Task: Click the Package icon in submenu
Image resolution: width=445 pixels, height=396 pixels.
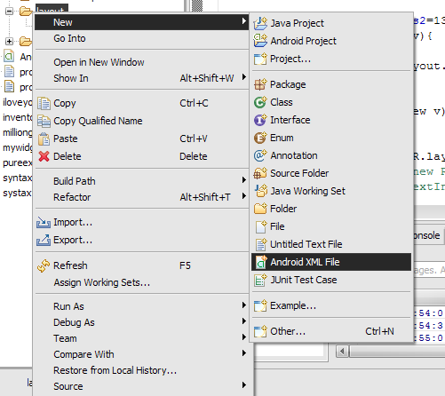Action: click(260, 84)
